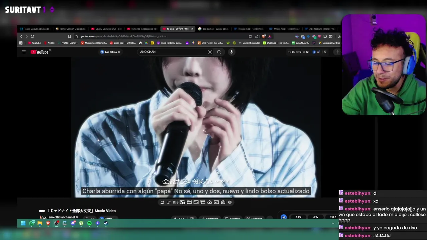Switch to Lovely Complex OST tab

point(106,29)
